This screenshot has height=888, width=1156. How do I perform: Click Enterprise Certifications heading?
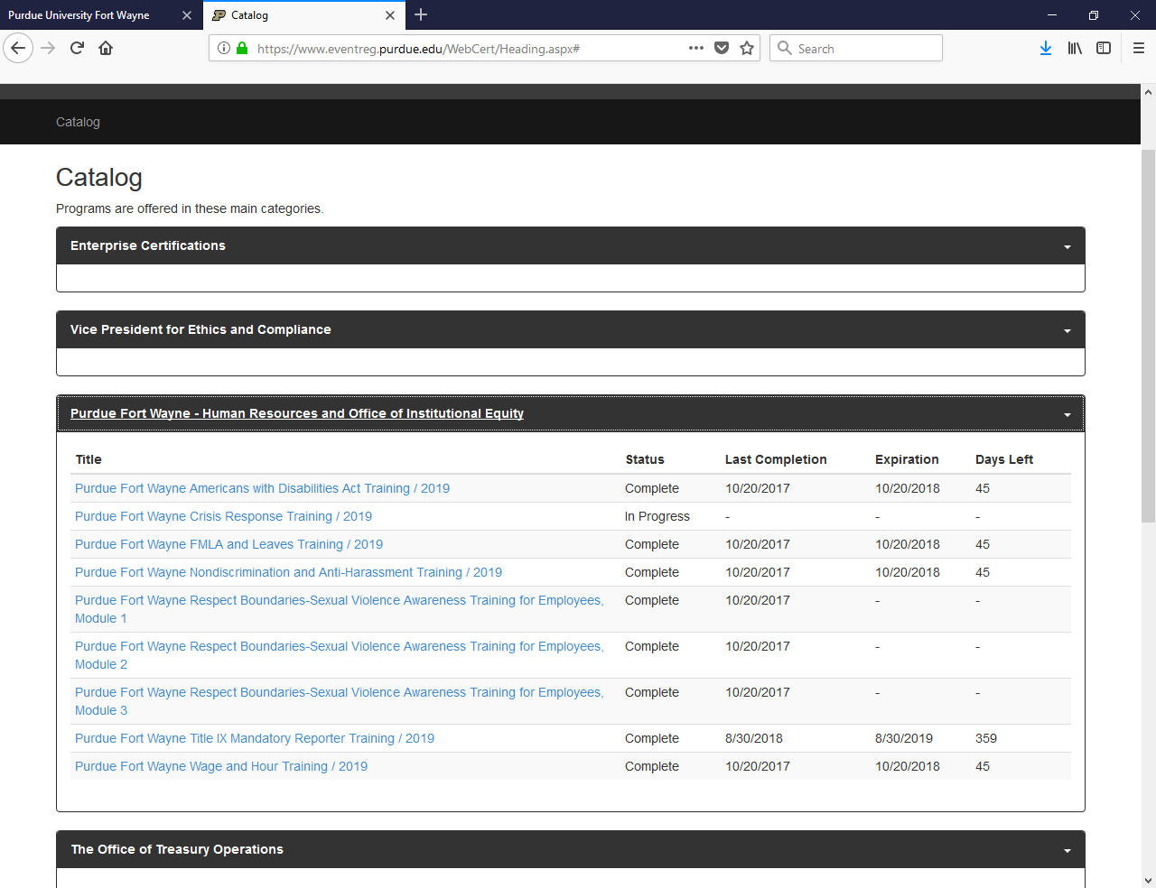(148, 245)
